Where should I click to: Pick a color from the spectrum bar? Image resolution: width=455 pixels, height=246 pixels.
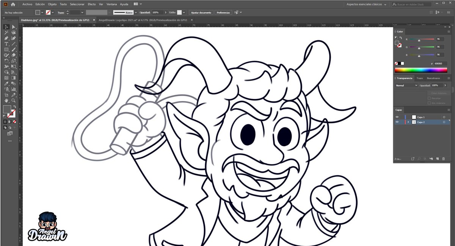[x=421, y=70]
